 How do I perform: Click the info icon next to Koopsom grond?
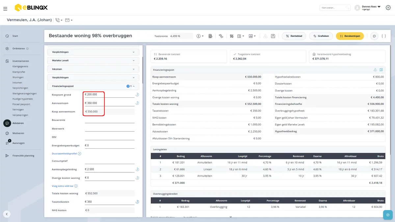pyautogui.click(x=137, y=95)
